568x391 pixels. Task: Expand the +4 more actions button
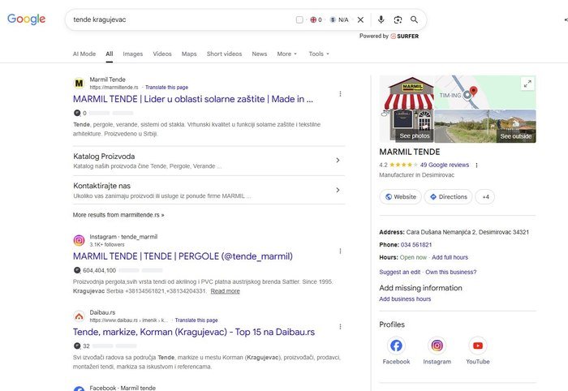click(x=485, y=197)
